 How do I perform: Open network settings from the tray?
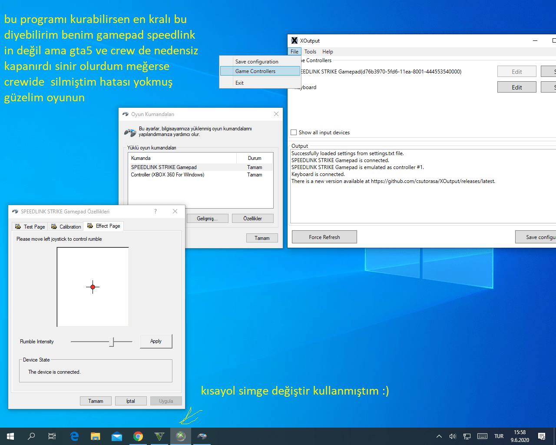click(x=467, y=436)
